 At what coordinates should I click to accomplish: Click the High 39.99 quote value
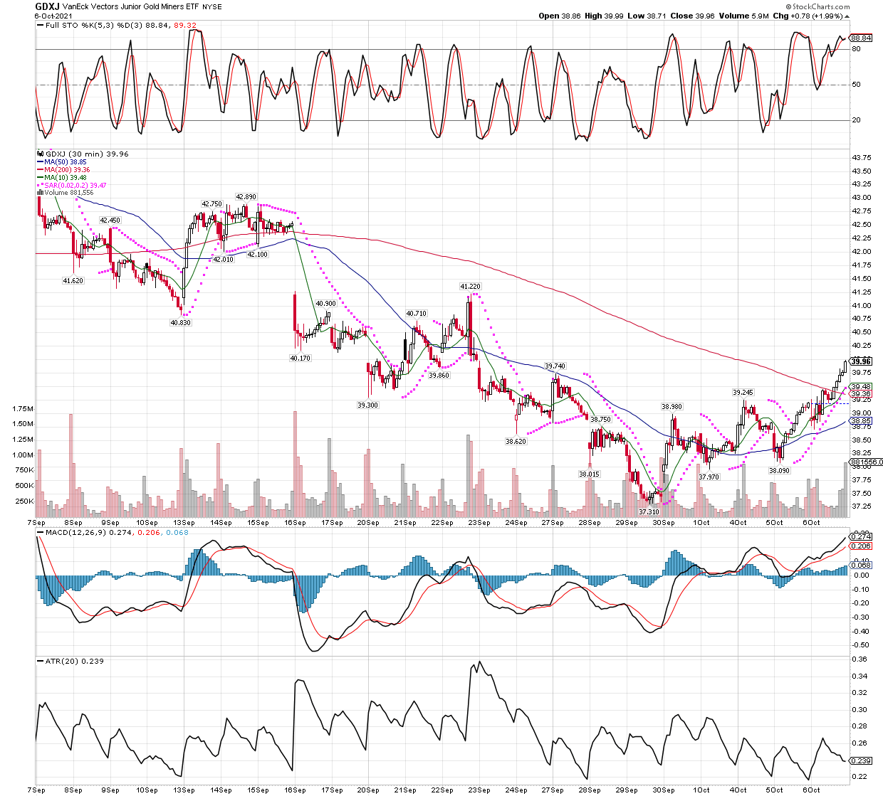pos(605,16)
